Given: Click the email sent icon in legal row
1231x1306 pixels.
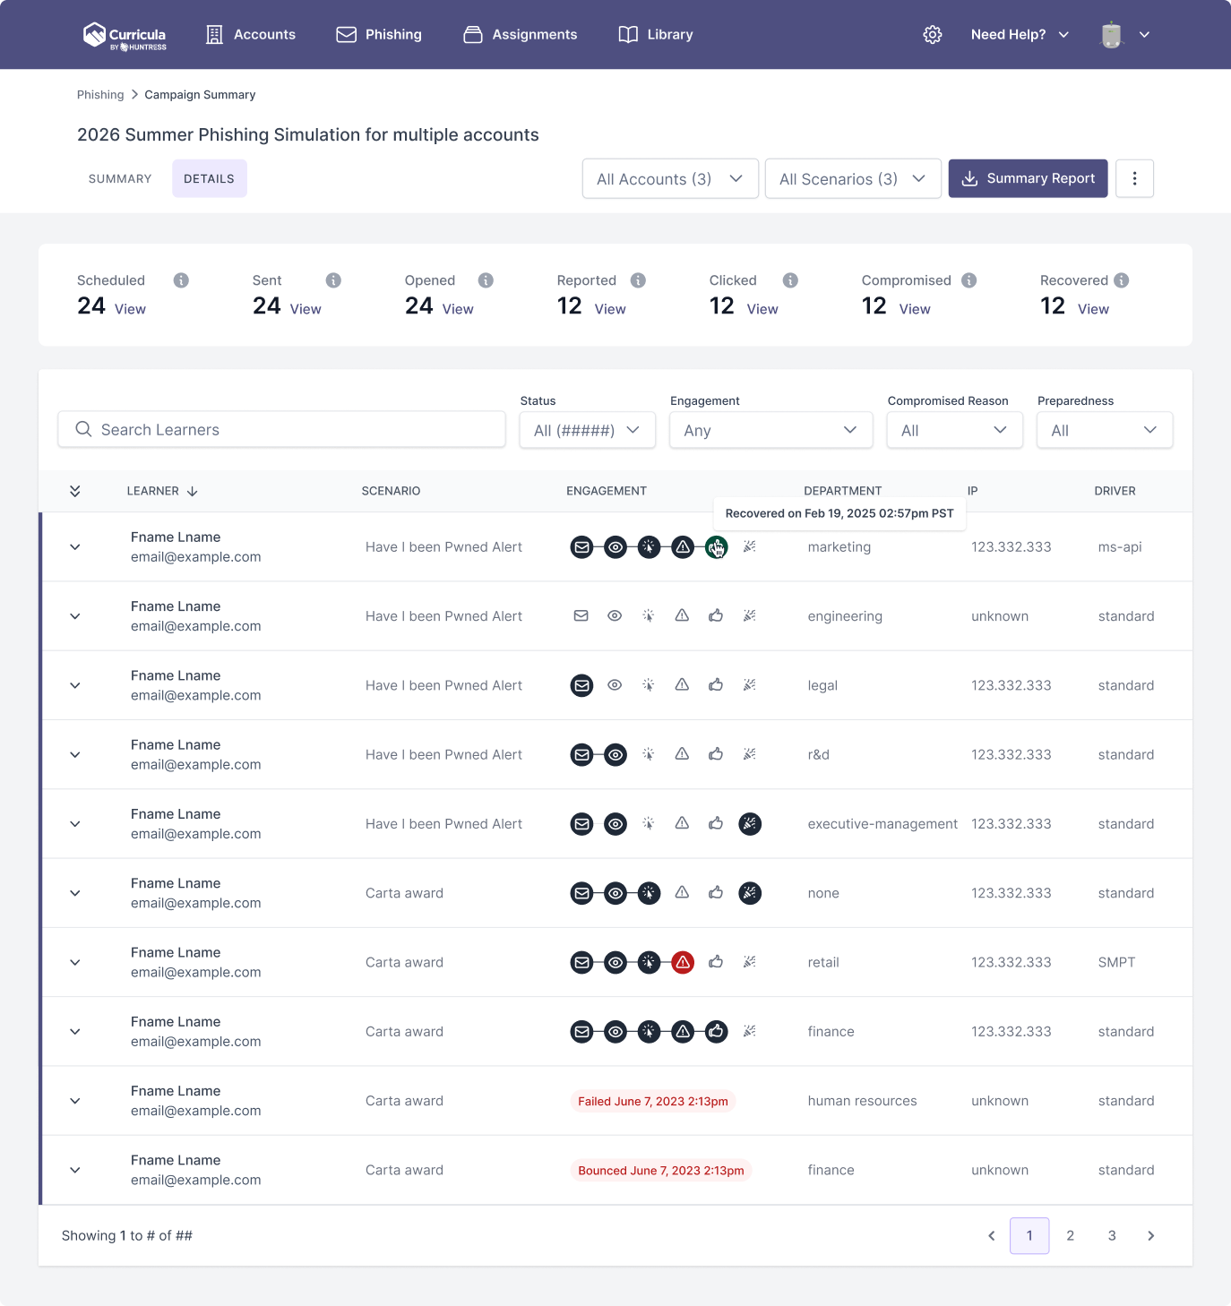Looking at the screenshot, I should coord(582,686).
